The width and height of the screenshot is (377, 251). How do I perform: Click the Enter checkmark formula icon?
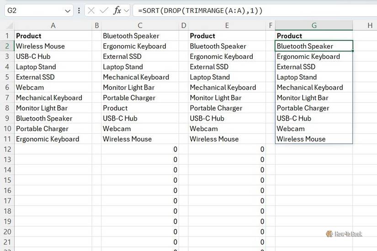(104, 10)
